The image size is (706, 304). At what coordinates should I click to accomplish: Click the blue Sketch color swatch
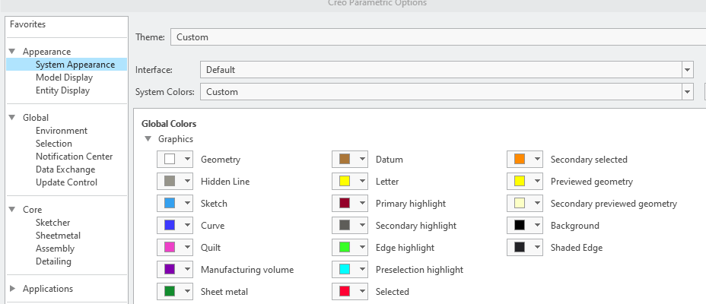click(169, 204)
